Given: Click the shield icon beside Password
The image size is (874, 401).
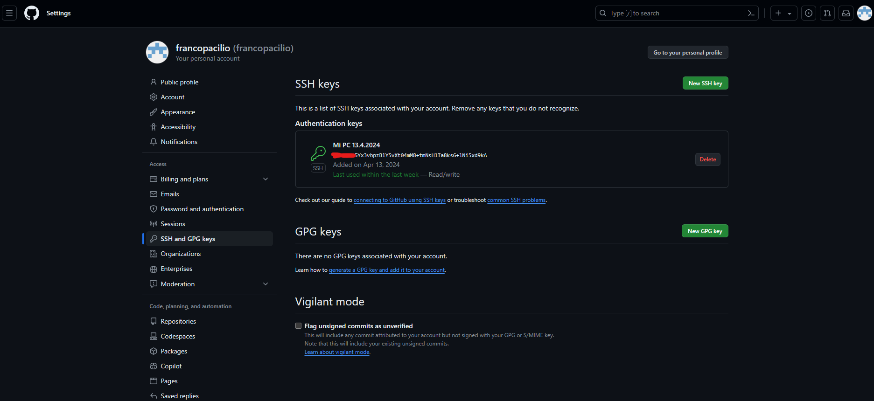Looking at the screenshot, I should tap(154, 209).
